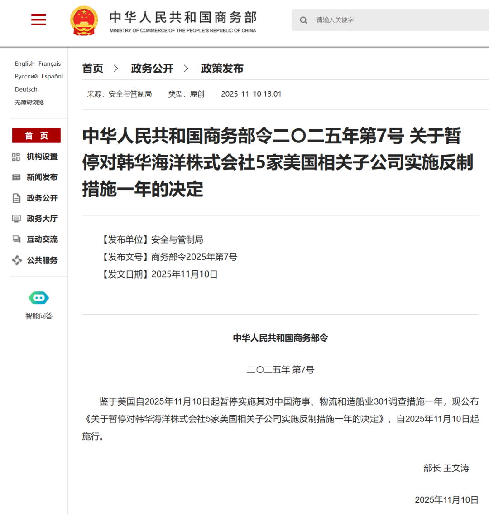The image size is (489, 514).
Task: Switch language to Español
Action: [52, 76]
